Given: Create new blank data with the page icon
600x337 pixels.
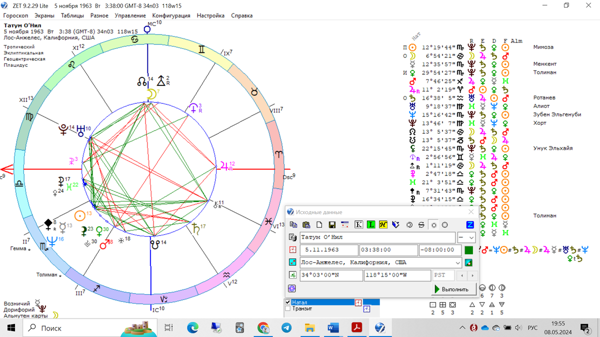Looking at the screenshot, I should 319,225.
